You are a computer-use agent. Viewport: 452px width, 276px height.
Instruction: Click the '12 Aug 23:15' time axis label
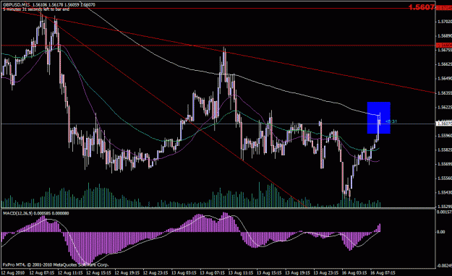click(155, 272)
